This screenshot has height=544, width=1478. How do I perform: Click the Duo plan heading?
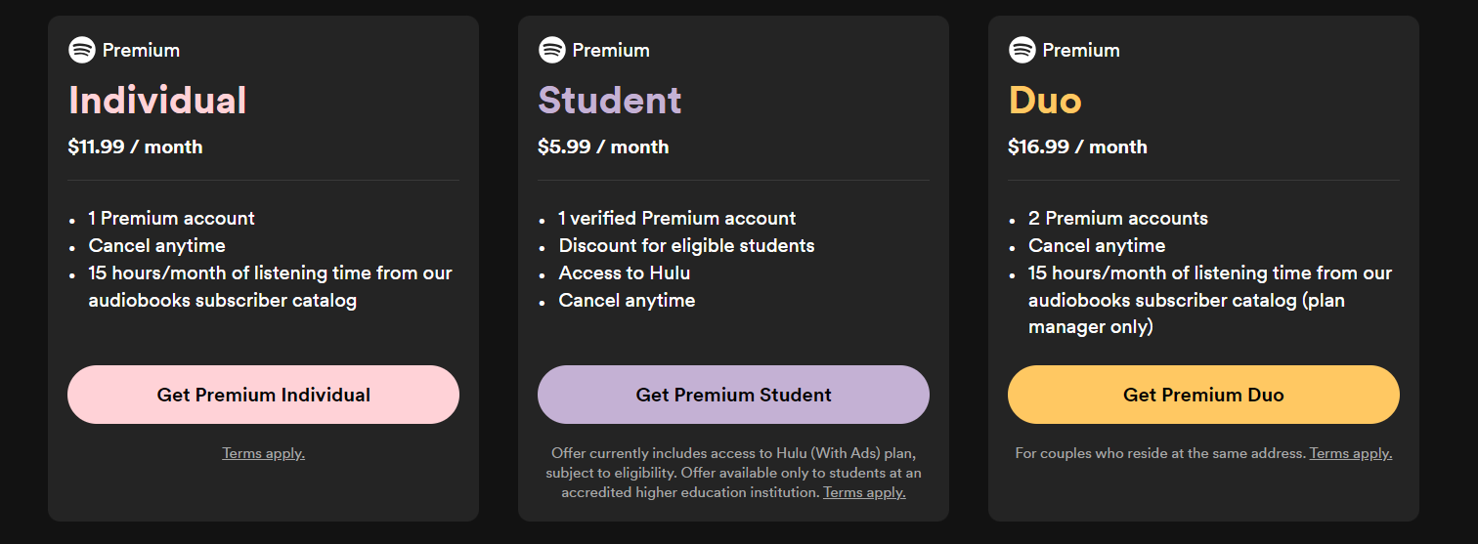[1045, 101]
